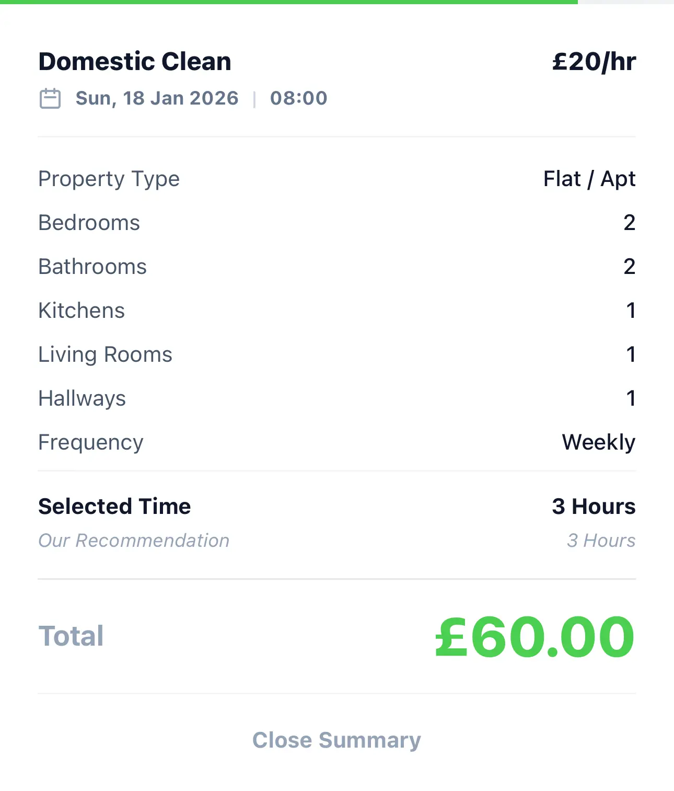This screenshot has width=674, height=791.
Task: Tap the 08:00 booking time
Action: click(x=298, y=98)
